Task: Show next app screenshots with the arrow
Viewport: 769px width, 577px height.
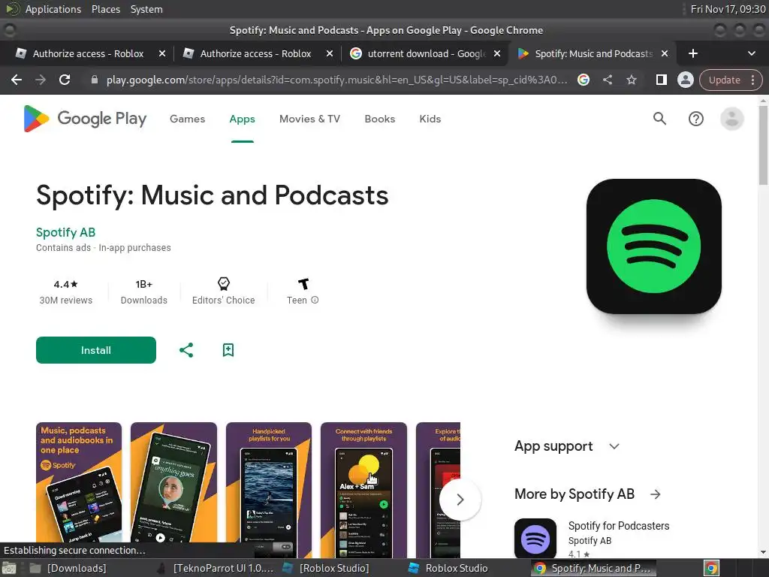Action: click(460, 500)
